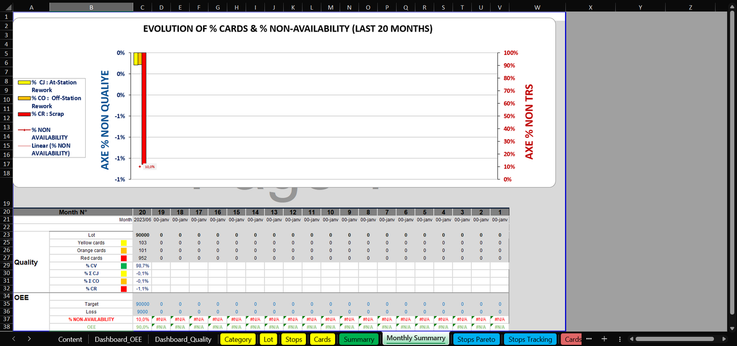Viewport: 737px width, 346px height.
Task: Open the green Summarry sheet tab
Action: coord(359,339)
